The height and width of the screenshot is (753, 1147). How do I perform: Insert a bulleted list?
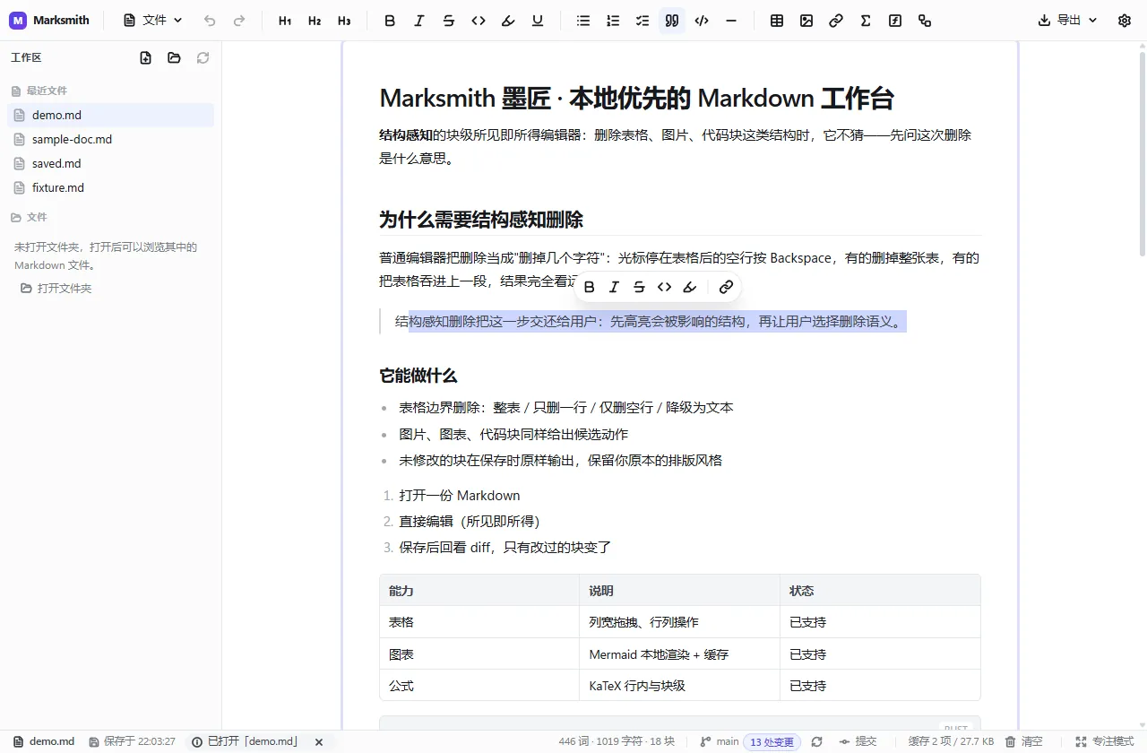[583, 21]
